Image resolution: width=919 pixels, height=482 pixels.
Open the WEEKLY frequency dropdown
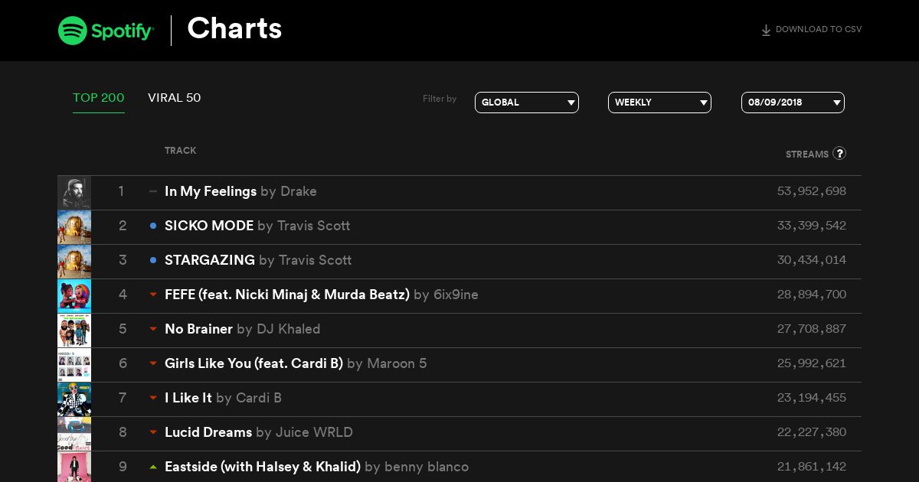(x=659, y=103)
